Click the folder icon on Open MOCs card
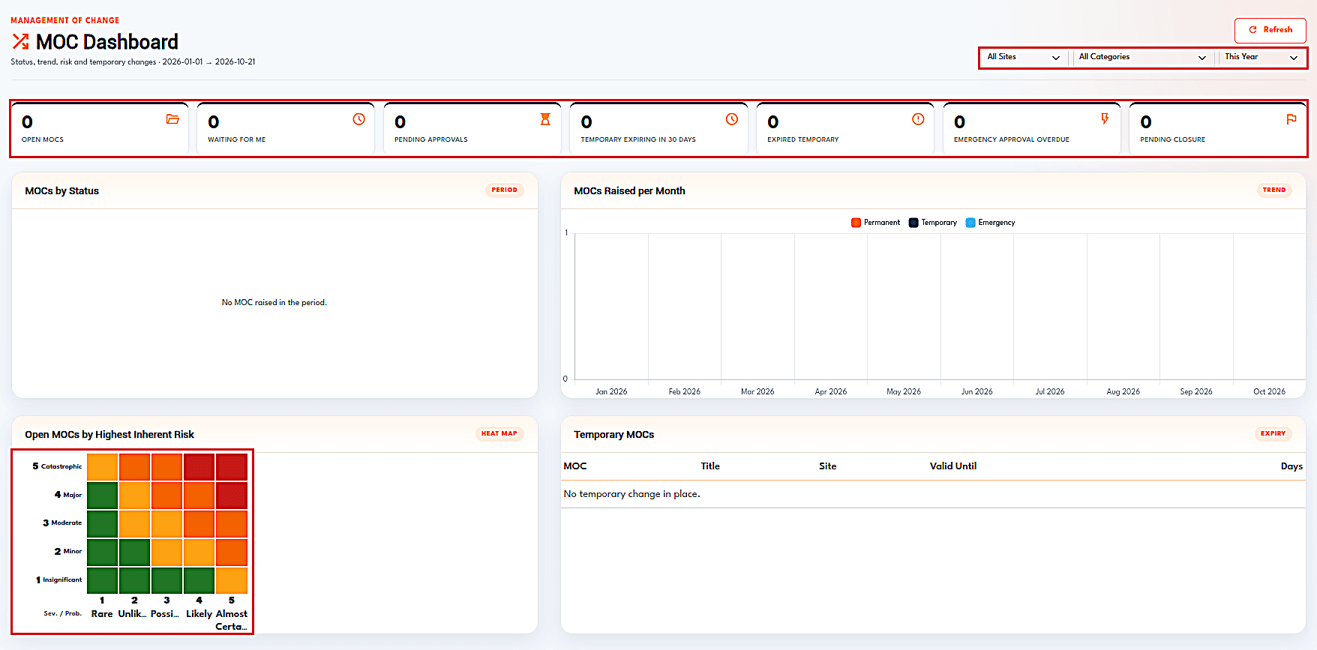Image resolution: width=1317 pixels, height=650 pixels. (x=172, y=119)
